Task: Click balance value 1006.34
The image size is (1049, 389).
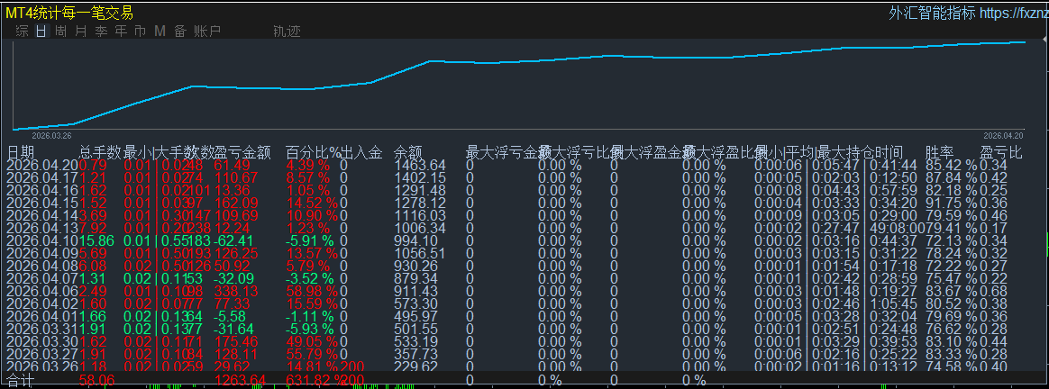Action: pyautogui.click(x=420, y=229)
